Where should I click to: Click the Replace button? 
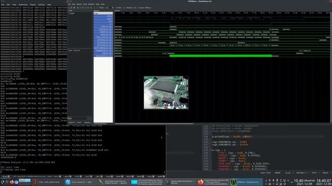click(87, 122)
